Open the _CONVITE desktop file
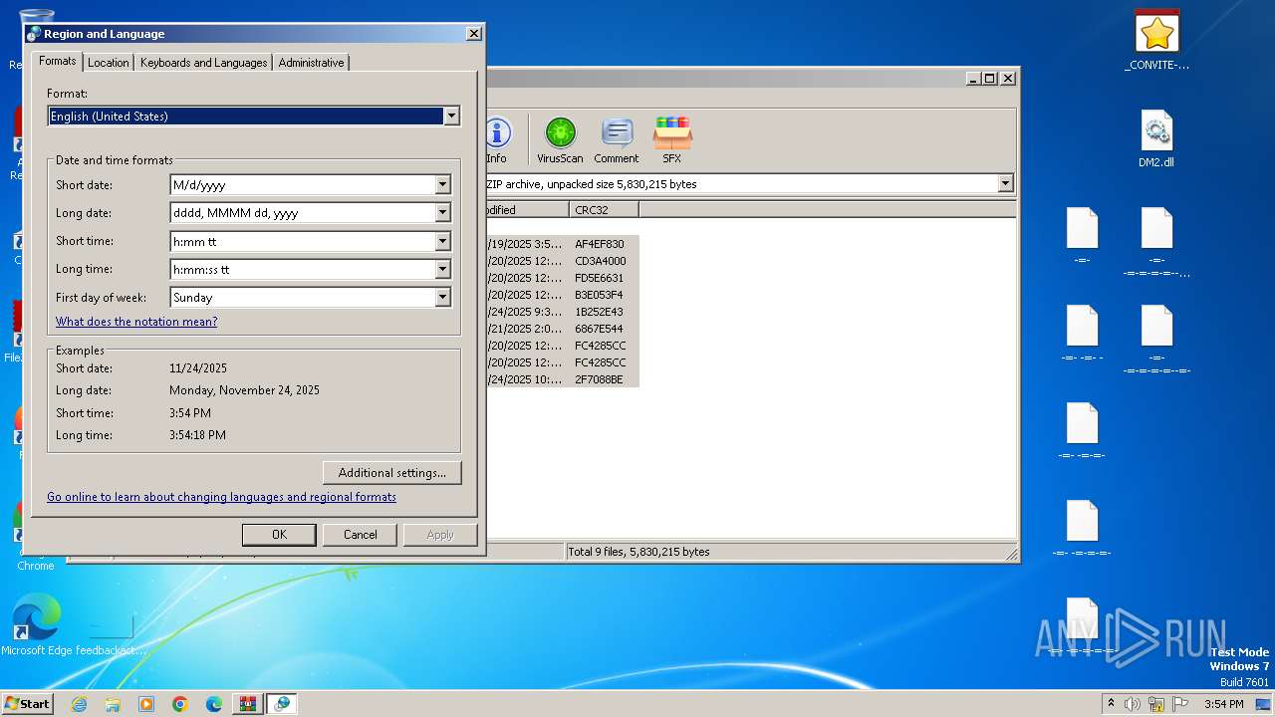1275x717 pixels. point(1156,41)
